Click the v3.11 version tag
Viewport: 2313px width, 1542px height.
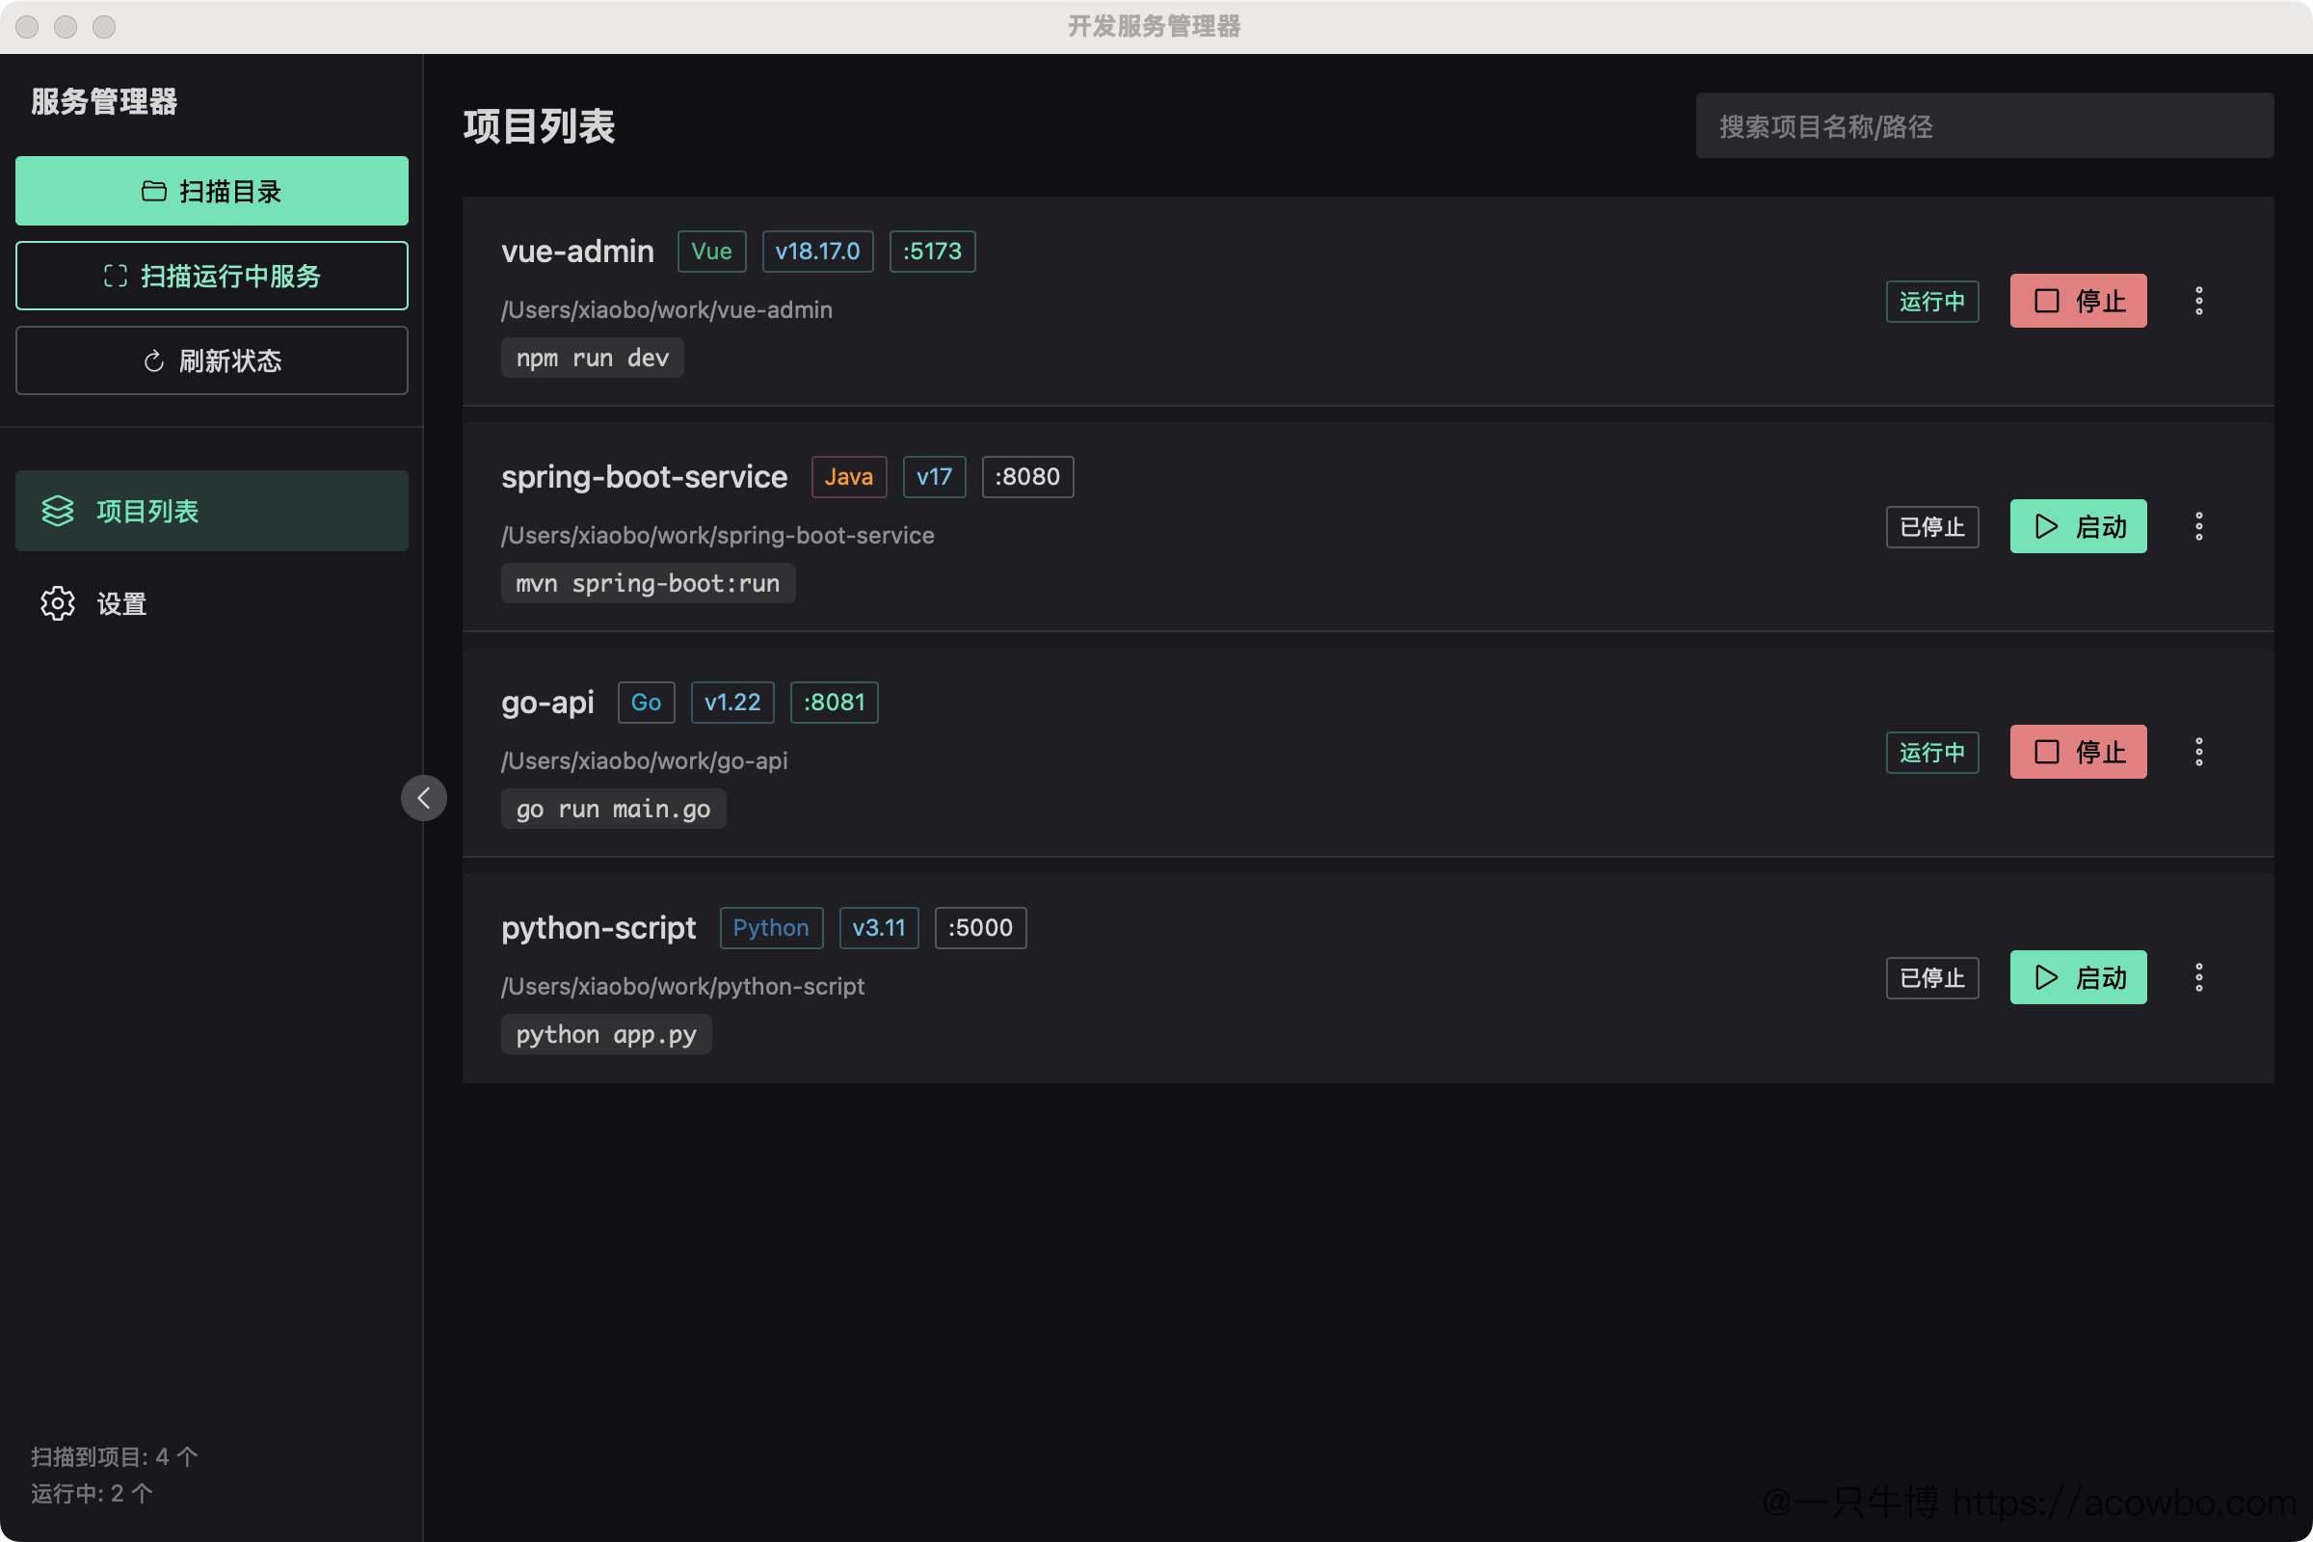tap(879, 927)
